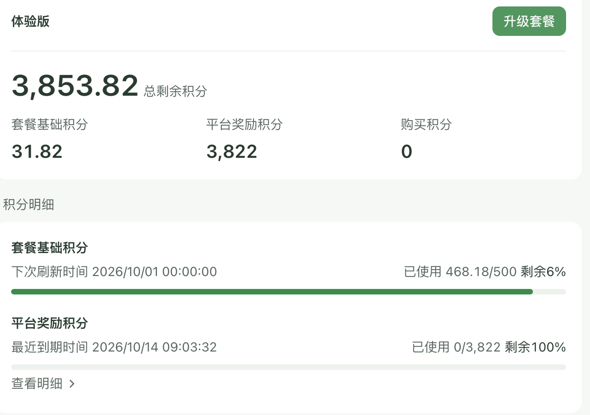590x415 pixels.
Task: Click the 升级套餐 upgrade button
Action: tap(529, 21)
